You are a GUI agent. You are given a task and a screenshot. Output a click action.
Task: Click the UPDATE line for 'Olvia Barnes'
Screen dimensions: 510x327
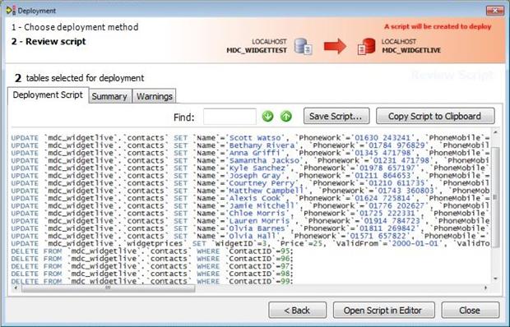point(250,228)
